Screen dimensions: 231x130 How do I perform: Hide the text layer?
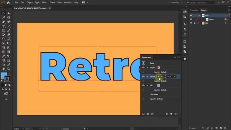pyautogui.click(x=191, y=16)
